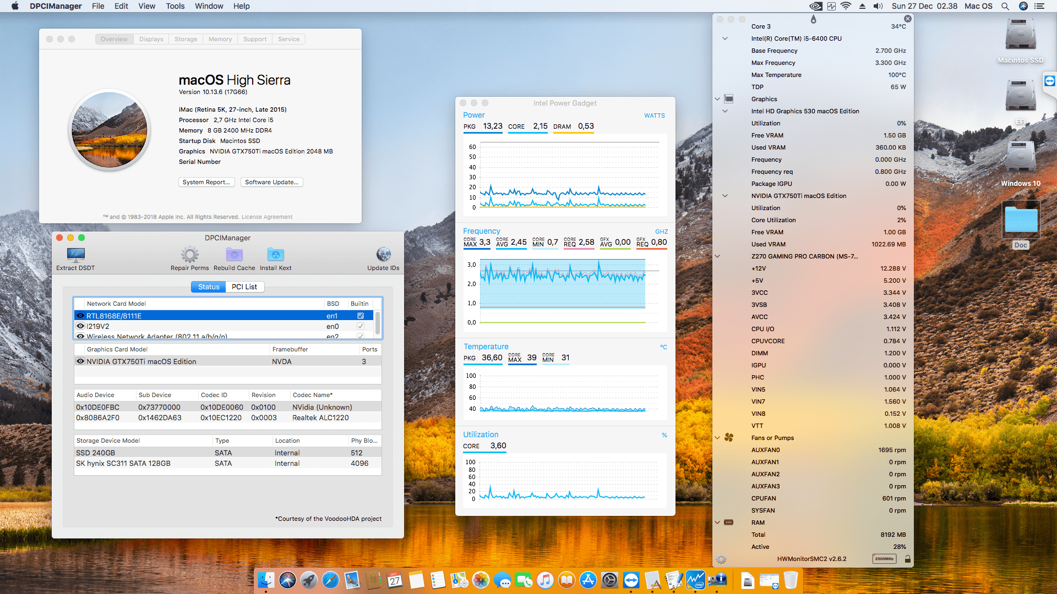This screenshot has width=1057, height=594.
Task: Click the Install Kext icon
Action: pos(275,255)
